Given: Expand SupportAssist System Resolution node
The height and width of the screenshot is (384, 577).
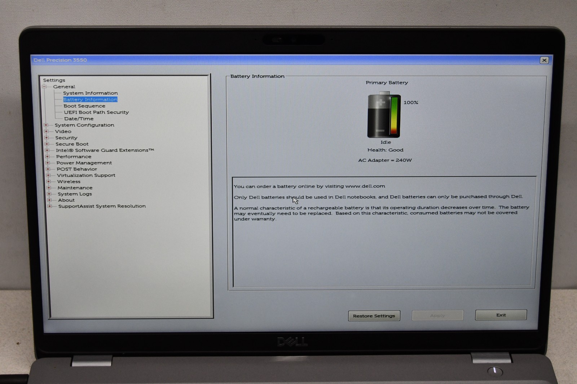Looking at the screenshot, I should click(x=50, y=206).
